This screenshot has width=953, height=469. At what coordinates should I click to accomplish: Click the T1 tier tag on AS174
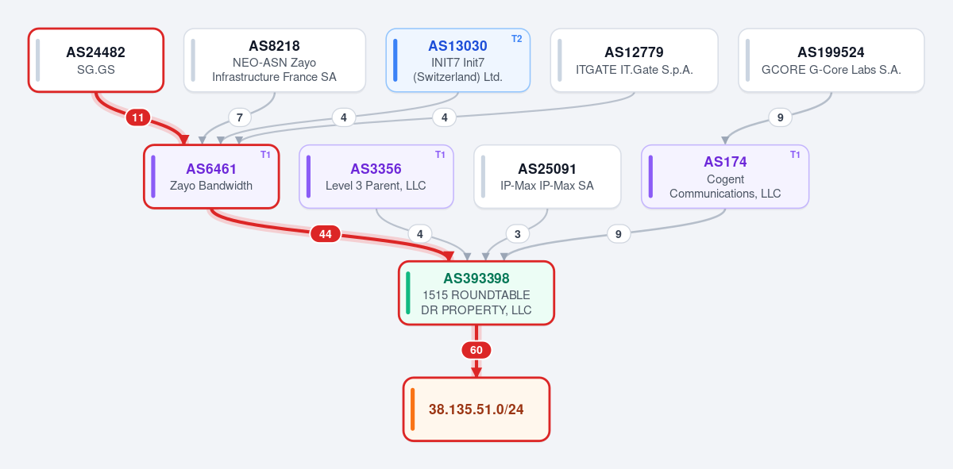coord(795,154)
